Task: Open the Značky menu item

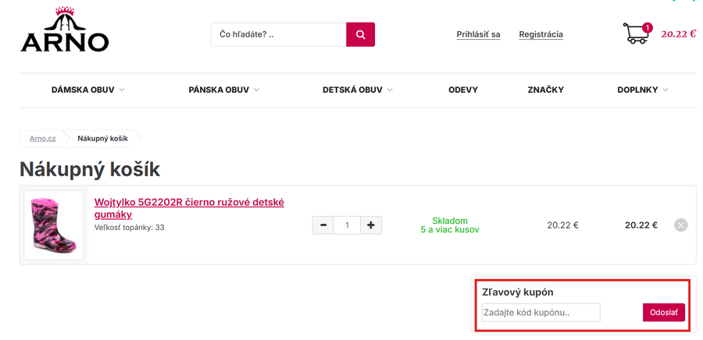Action: click(547, 90)
